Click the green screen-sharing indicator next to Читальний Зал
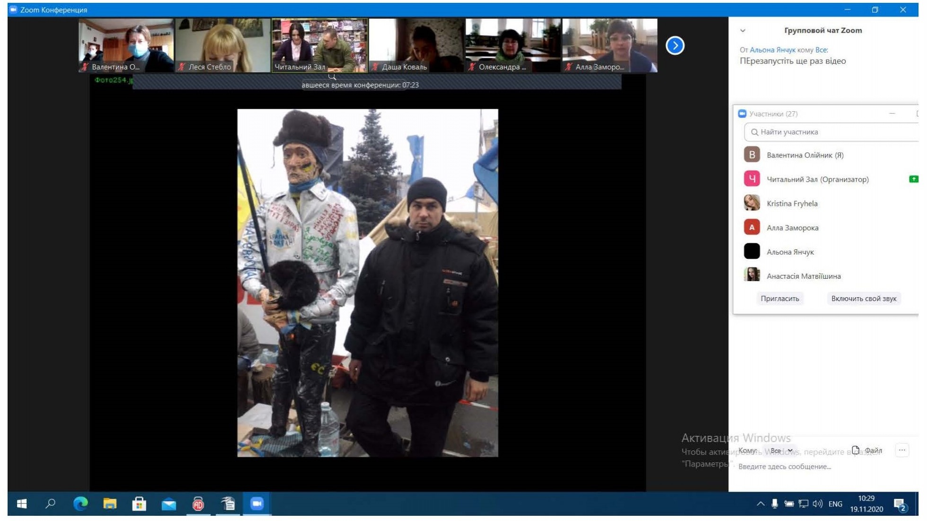Image resolution: width=928 pixels, height=521 pixels. point(913,179)
